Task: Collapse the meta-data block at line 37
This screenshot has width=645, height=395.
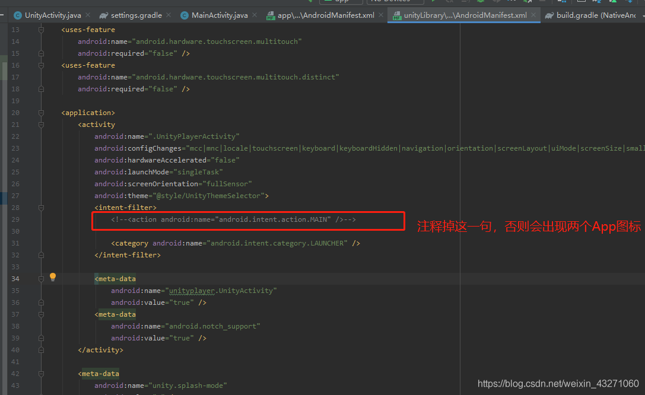Action: [x=41, y=314]
